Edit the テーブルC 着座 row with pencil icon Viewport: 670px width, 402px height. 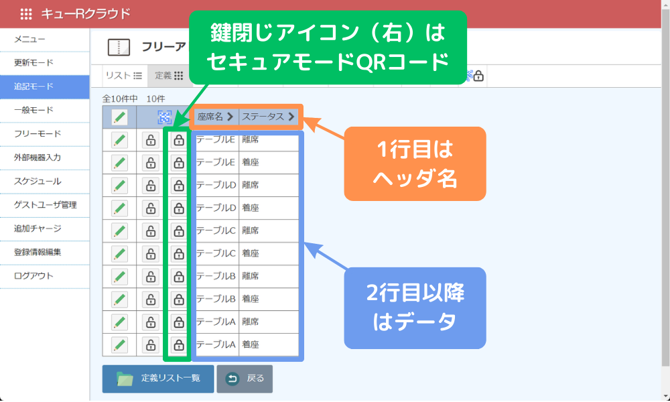tap(120, 254)
